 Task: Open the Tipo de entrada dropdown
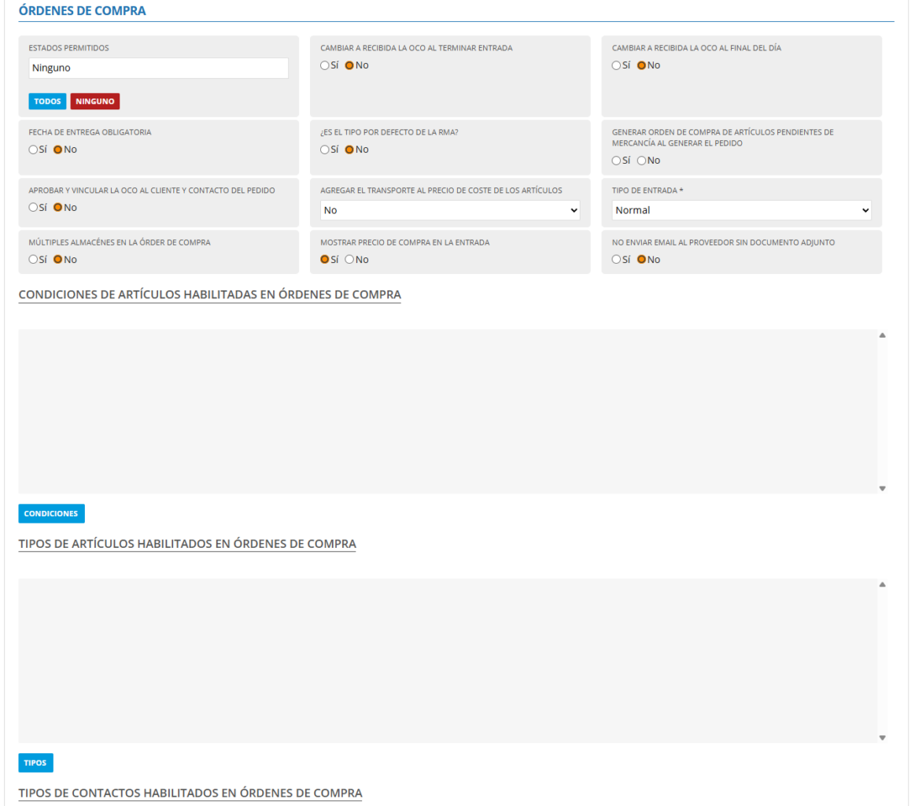tap(741, 211)
